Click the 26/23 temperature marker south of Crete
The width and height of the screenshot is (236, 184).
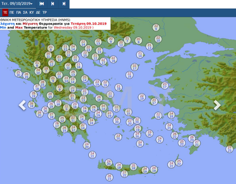(109, 177)
